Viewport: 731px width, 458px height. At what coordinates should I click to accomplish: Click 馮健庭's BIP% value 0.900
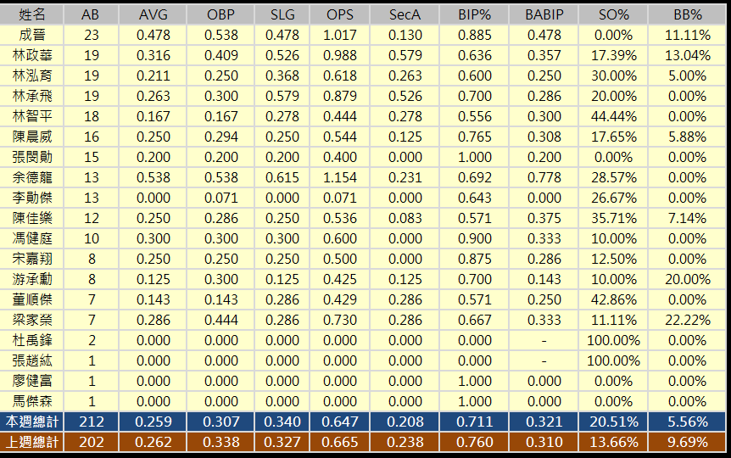(x=475, y=238)
